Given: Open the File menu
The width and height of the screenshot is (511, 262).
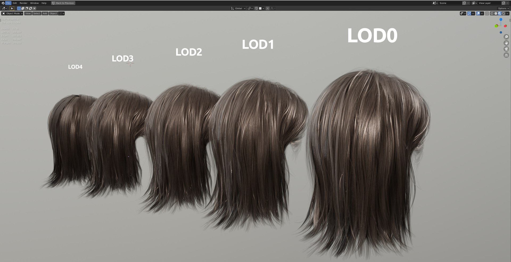Looking at the screenshot, I should (x=8, y=3).
